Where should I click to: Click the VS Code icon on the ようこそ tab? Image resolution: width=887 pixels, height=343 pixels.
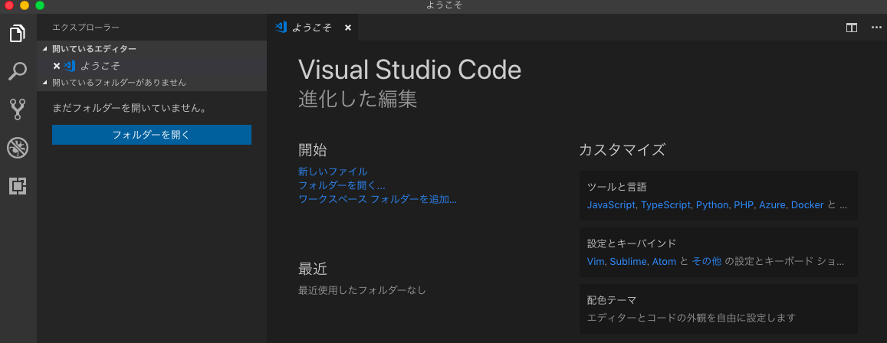point(281,27)
